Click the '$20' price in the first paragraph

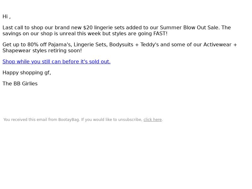(88, 27)
